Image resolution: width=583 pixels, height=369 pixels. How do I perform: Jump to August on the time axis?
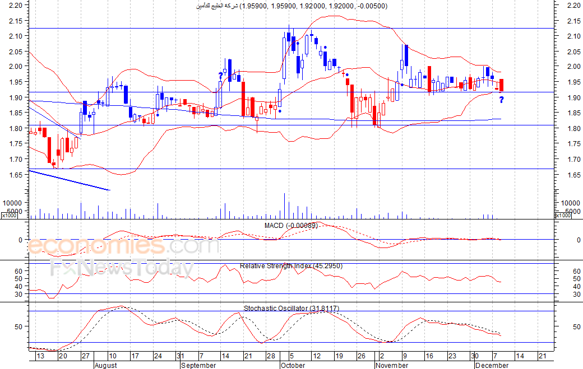pyautogui.click(x=105, y=365)
